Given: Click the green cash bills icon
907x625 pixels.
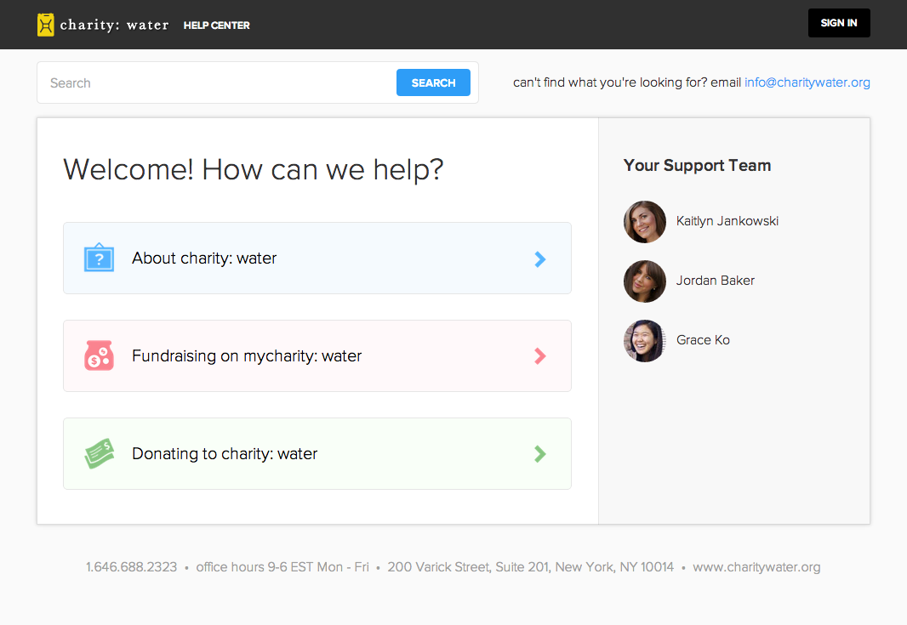Looking at the screenshot, I should coord(99,453).
